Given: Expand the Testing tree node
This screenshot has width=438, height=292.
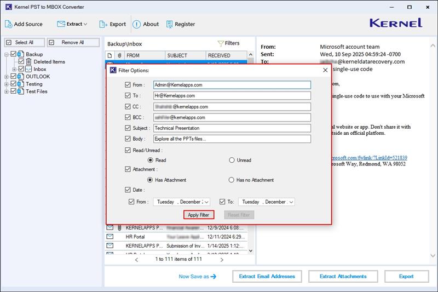Looking at the screenshot, I should (7, 84).
